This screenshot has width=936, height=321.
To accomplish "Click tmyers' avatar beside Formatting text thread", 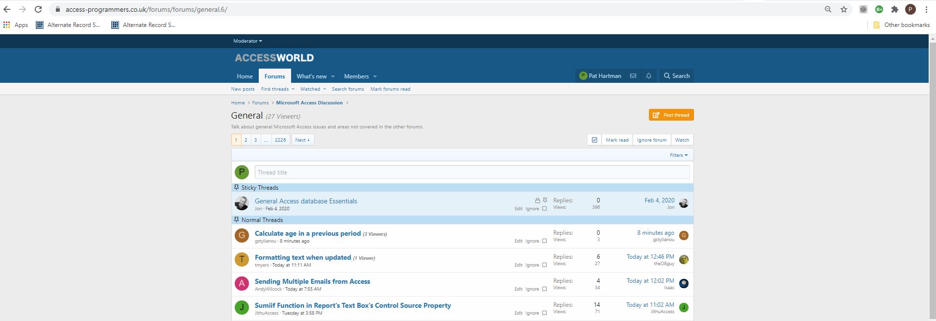I will click(x=242, y=260).
